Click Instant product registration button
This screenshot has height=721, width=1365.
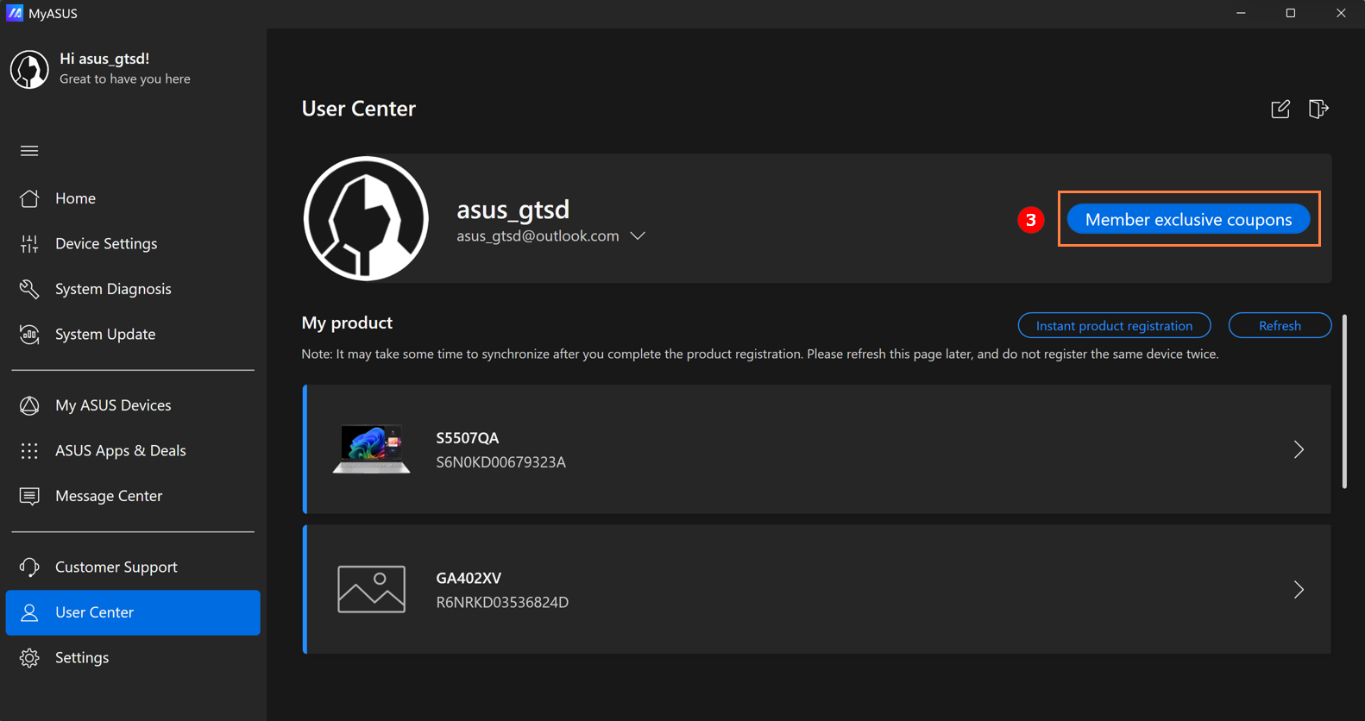[x=1113, y=326]
